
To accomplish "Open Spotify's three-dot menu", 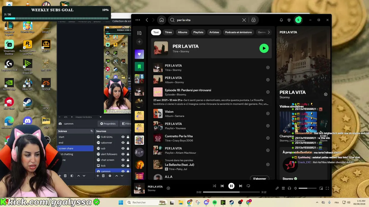I will (138, 20).
